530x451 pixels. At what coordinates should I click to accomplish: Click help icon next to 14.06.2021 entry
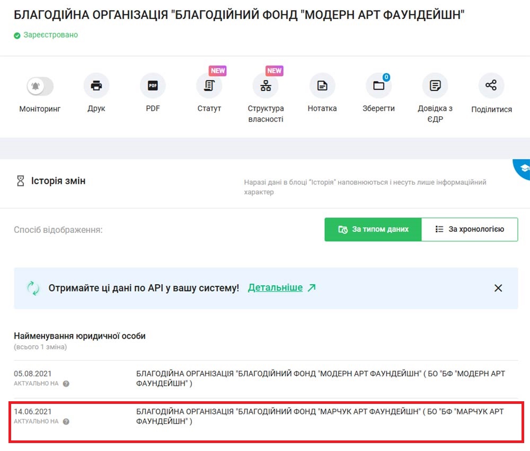coord(66,422)
